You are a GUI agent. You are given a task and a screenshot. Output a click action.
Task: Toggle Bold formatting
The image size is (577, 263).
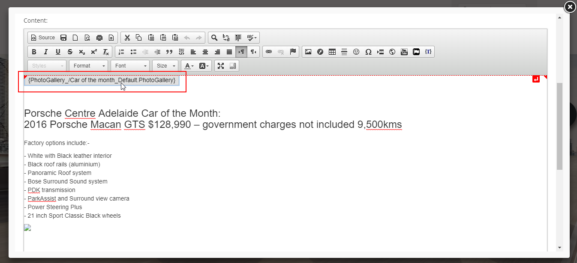click(x=34, y=52)
